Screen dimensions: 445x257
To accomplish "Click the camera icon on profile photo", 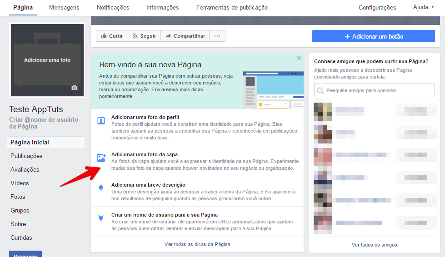I will (75, 88).
